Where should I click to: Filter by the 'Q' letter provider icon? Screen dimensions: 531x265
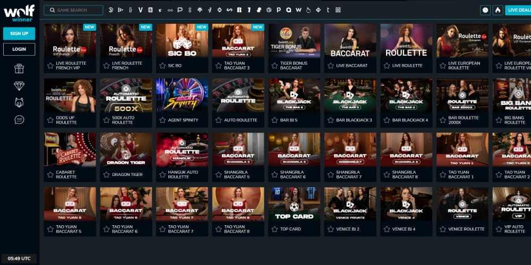coord(288,10)
